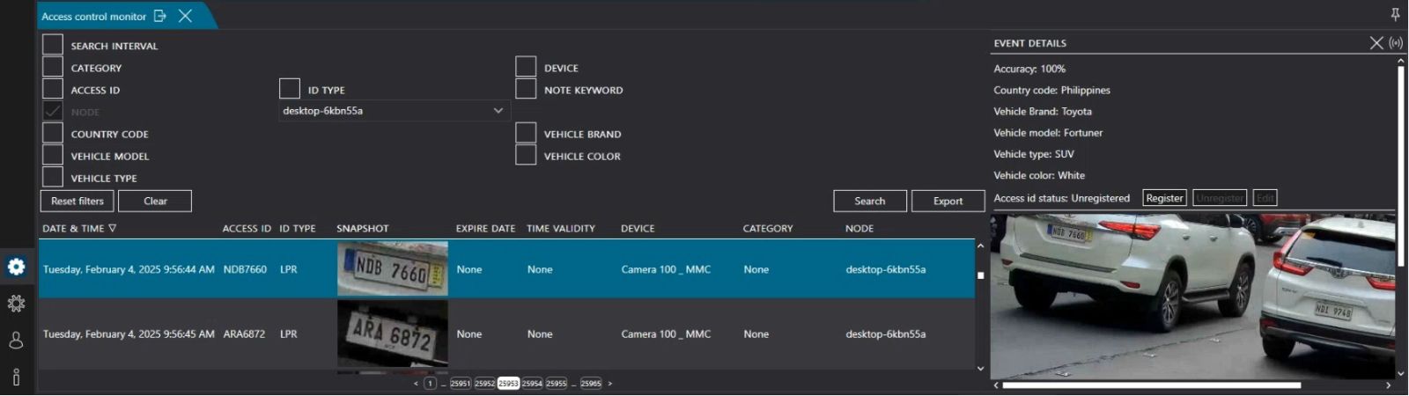Click the pop-out icon on Access control monitor tab
1409x396 pixels.
click(x=159, y=16)
